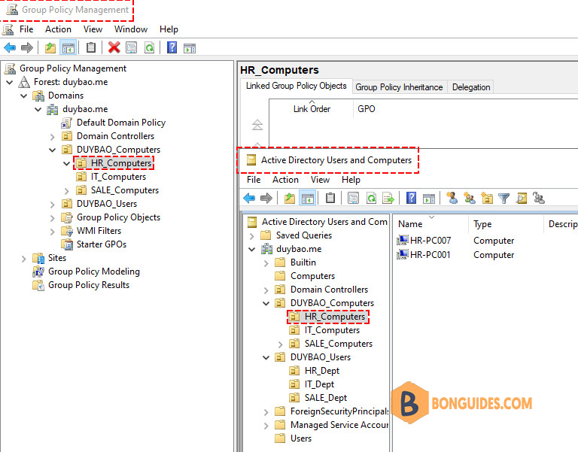Viewport: 578px width, 452px height.
Task: Open Action menu in Group Policy Management
Action: point(58,29)
